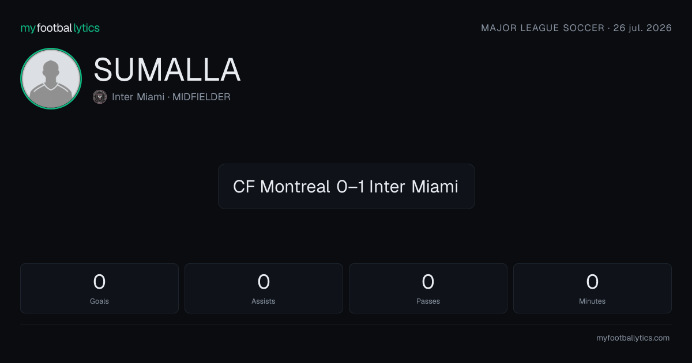Select the SUMALLA player name heading
The width and height of the screenshot is (692, 363).
click(x=167, y=70)
